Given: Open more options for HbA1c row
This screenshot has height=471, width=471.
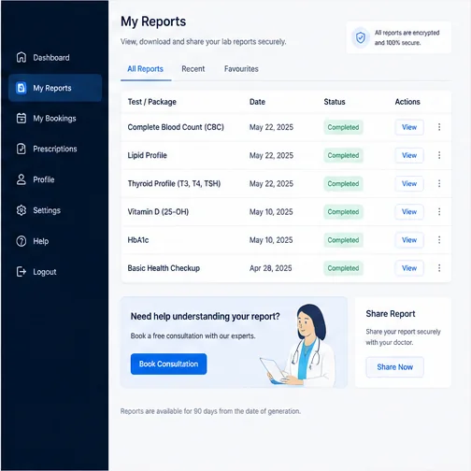Looking at the screenshot, I should (x=439, y=240).
